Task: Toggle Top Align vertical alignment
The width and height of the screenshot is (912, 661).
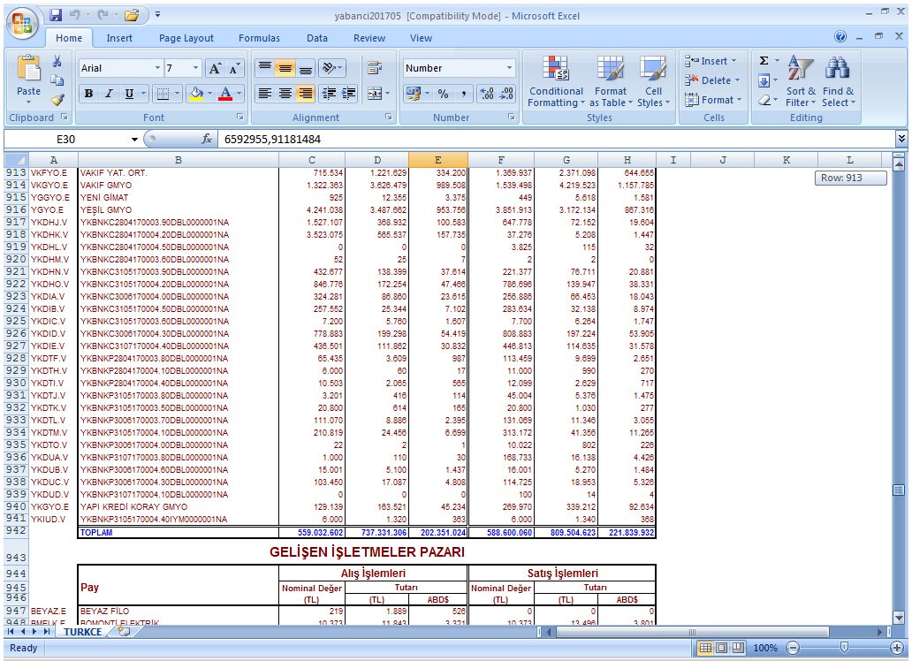Action: [264, 69]
